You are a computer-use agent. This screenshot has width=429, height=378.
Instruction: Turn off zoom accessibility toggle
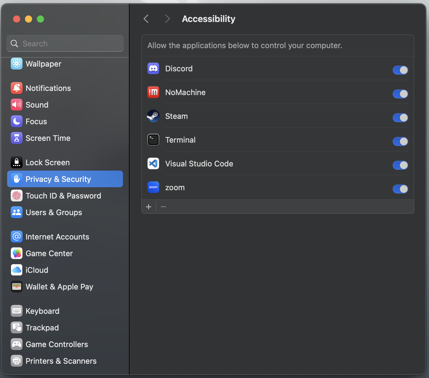[400, 189]
